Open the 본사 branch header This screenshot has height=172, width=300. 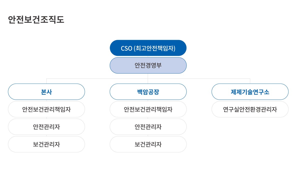click(x=46, y=92)
